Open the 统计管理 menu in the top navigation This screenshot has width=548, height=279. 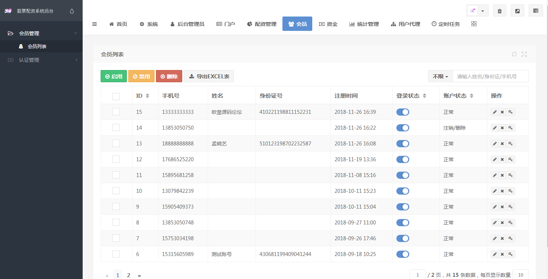point(364,24)
